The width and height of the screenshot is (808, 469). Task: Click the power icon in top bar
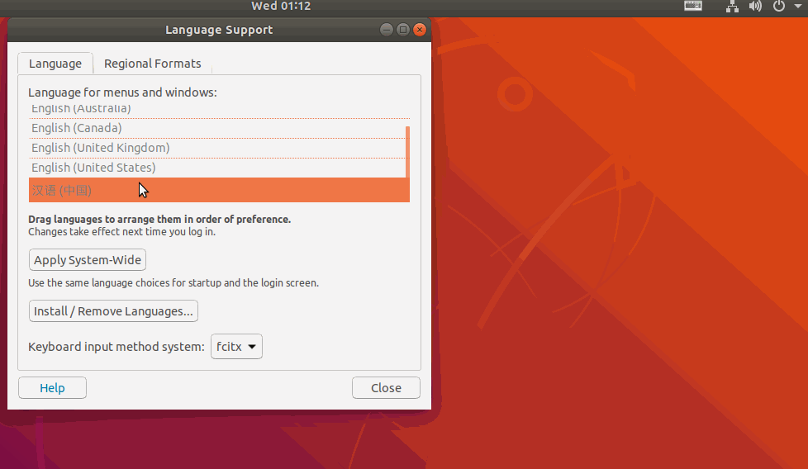778,7
